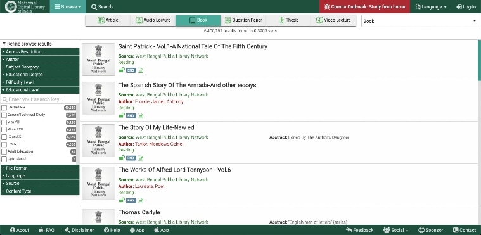The width and height of the screenshot is (481, 235).
Task: Click the file icon under Story Of My Life
Action: 141,158
